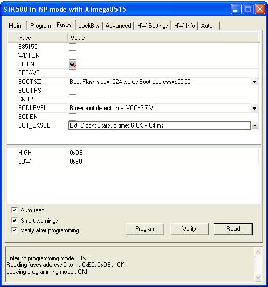The width and height of the screenshot is (268, 287).
Task: Toggle Verify after programming checkbox
Action: coord(14,230)
